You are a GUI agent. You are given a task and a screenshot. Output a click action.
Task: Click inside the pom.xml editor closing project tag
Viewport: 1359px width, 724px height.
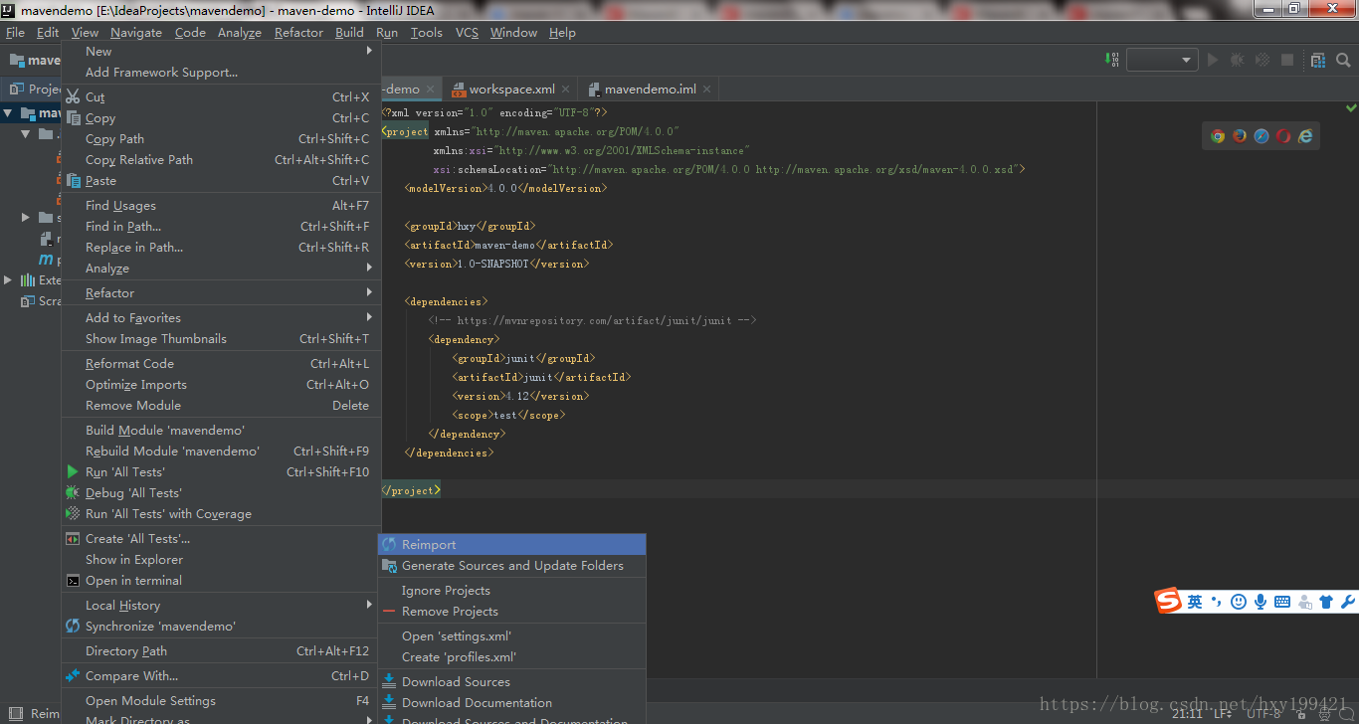click(411, 490)
